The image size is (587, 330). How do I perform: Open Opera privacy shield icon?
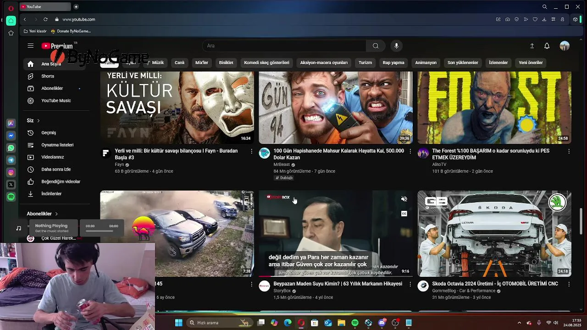coord(516,19)
